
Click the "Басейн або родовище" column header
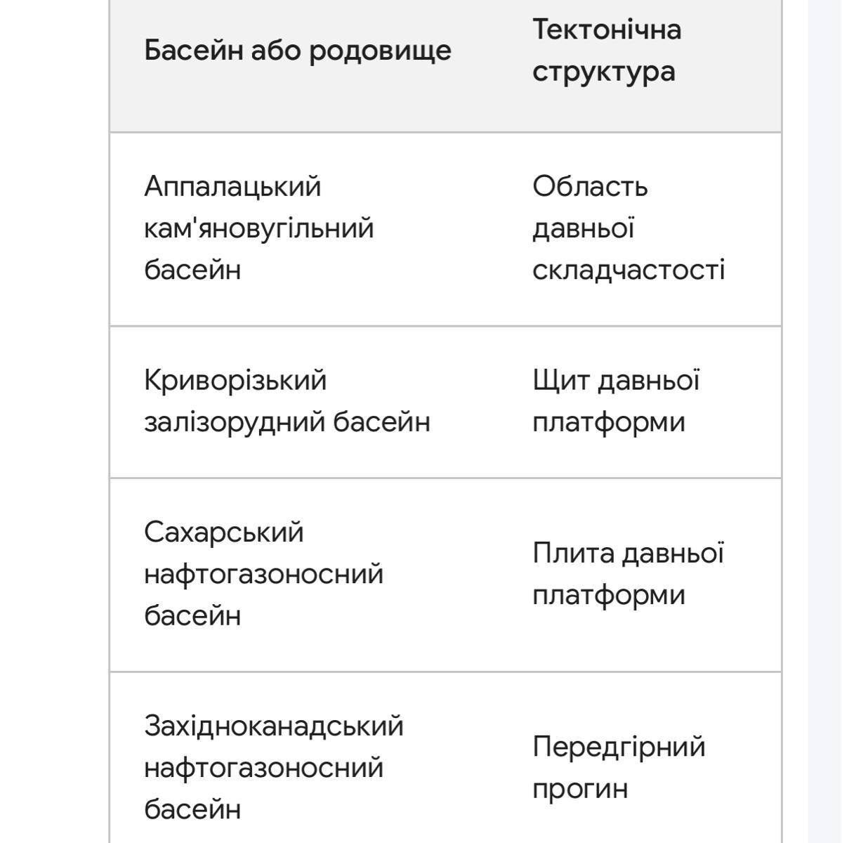click(297, 51)
